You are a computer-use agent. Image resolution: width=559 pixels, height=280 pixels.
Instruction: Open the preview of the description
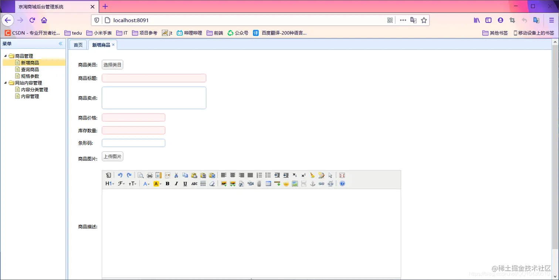click(x=140, y=175)
